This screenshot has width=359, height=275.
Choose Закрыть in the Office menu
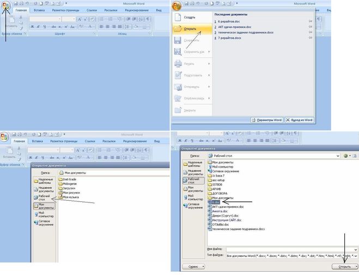(192, 110)
